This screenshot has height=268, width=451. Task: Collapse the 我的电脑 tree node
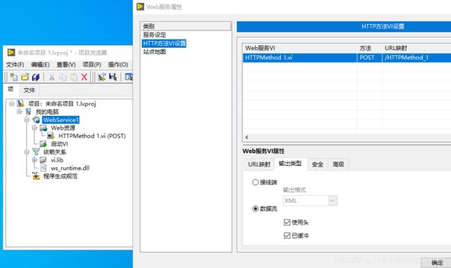click(x=19, y=111)
